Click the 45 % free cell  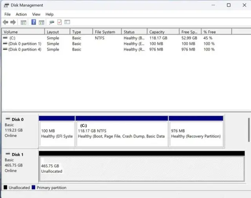(x=208, y=38)
